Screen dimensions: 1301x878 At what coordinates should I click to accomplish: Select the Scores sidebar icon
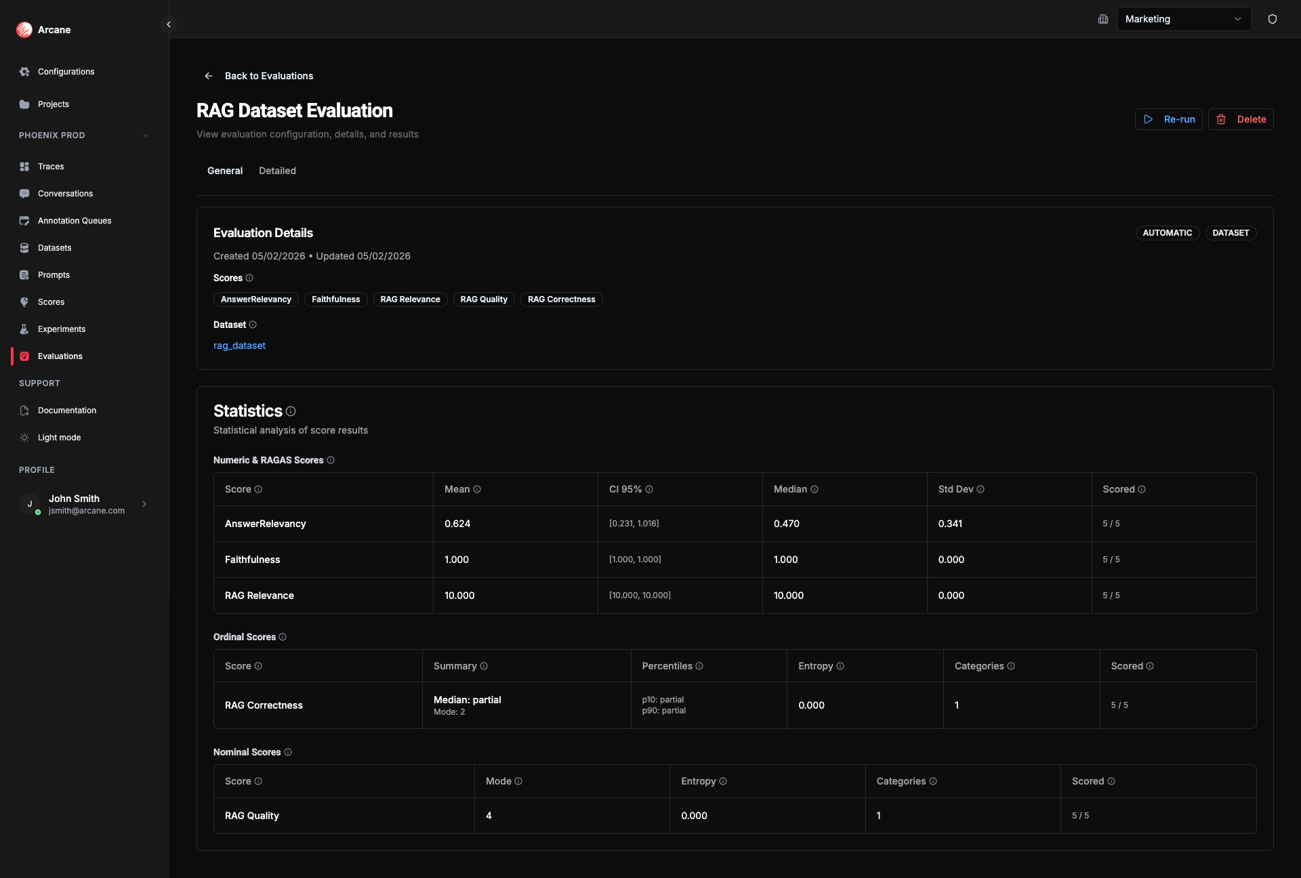tap(24, 301)
